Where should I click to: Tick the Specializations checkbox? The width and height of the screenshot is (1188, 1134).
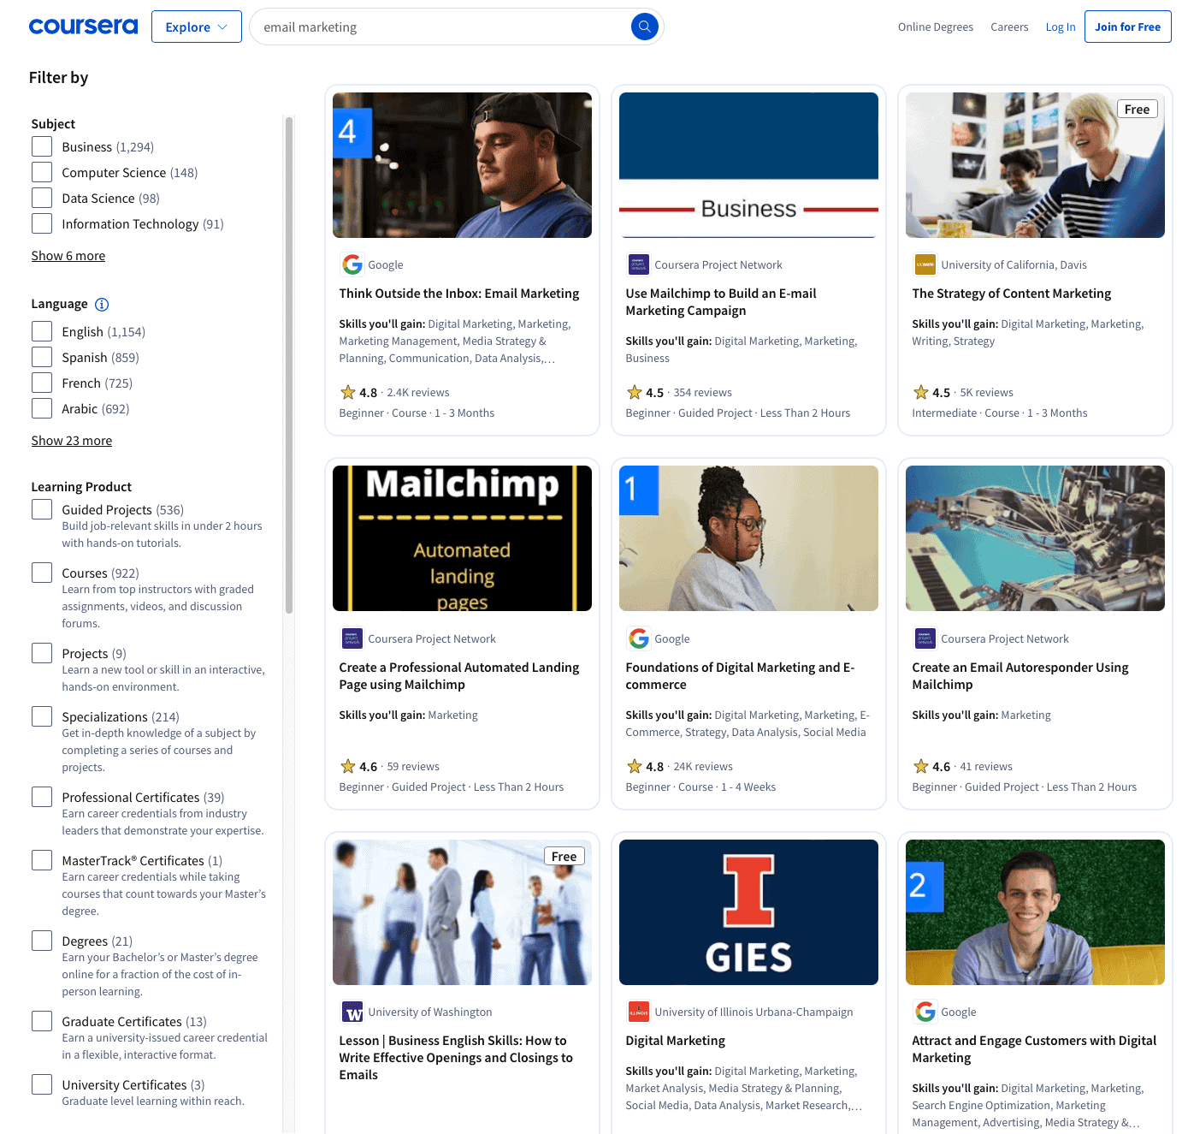[42, 716]
